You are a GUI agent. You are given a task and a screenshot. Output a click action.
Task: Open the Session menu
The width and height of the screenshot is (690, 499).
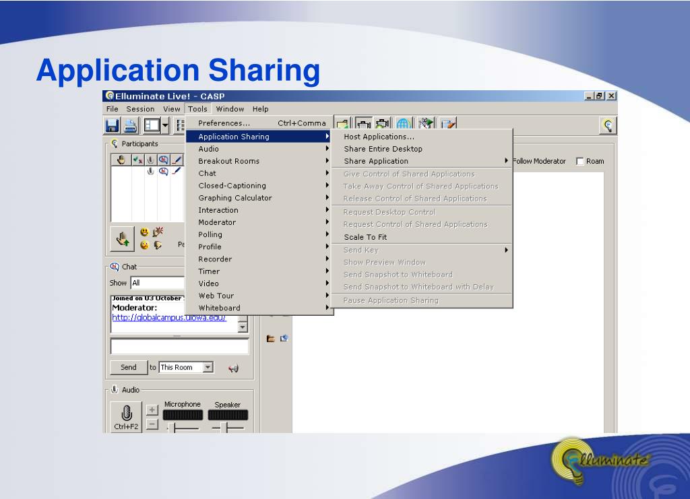[x=140, y=109]
